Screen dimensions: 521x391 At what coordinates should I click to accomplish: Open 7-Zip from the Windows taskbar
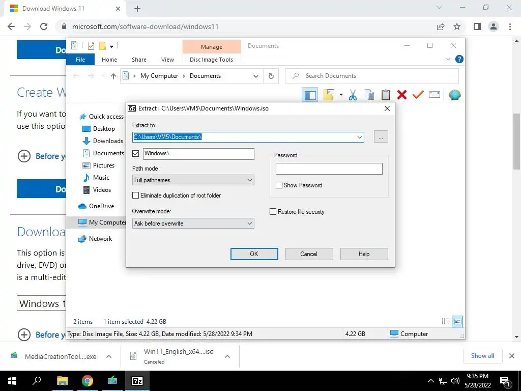pyautogui.click(x=137, y=381)
